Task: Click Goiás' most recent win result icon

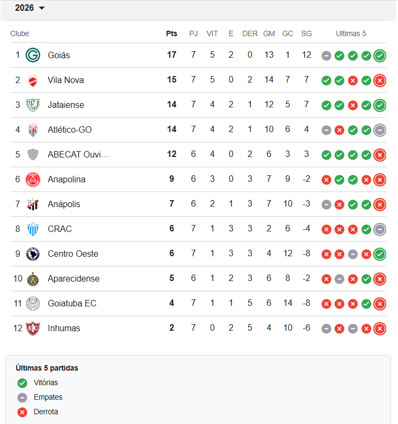Action: (380, 56)
